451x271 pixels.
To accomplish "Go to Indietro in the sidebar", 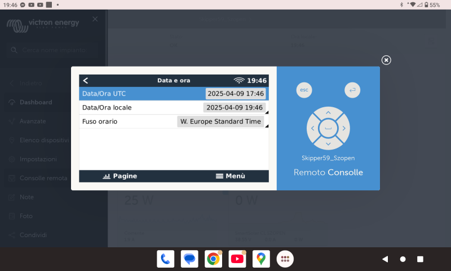I will coord(31,83).
